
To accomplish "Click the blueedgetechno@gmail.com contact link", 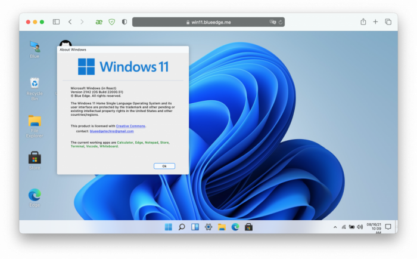I will [112, 131].
